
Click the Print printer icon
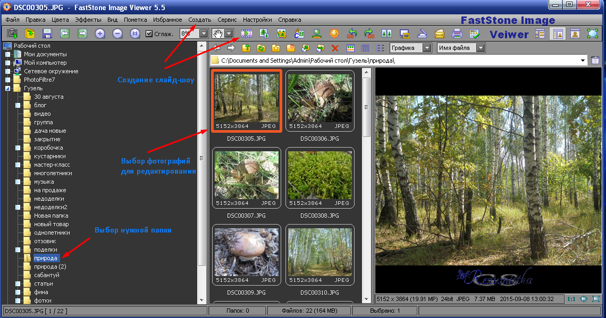coord(457,34)
